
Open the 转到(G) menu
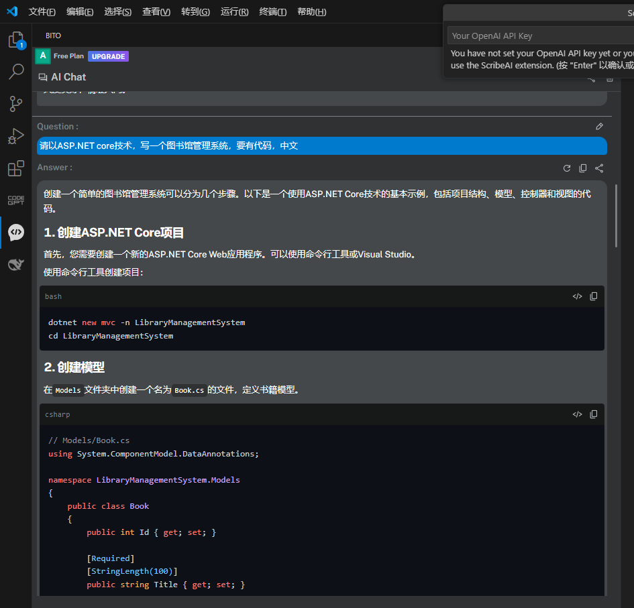coord(196,11)
